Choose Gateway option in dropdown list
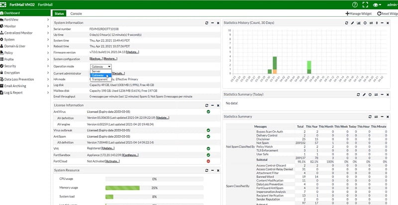The width and height of the screenshot is (398, 205). click(x=101, y=75)
